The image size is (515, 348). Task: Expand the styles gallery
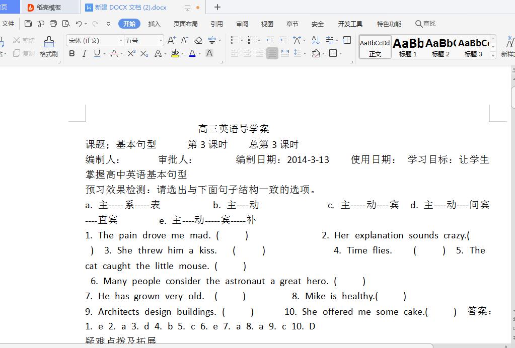click(x=493, y=55)
